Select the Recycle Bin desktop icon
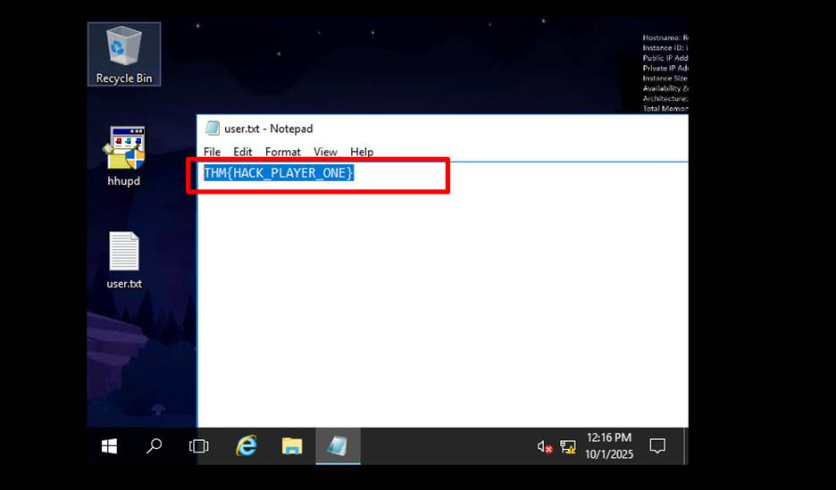836x490 pixels. pyautogui.click(x=124, y=54)
